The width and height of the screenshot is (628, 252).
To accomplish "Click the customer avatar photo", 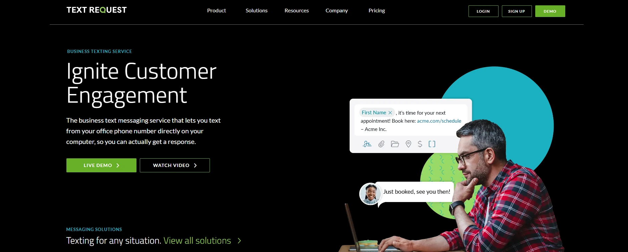I will [x=370, y=194].
